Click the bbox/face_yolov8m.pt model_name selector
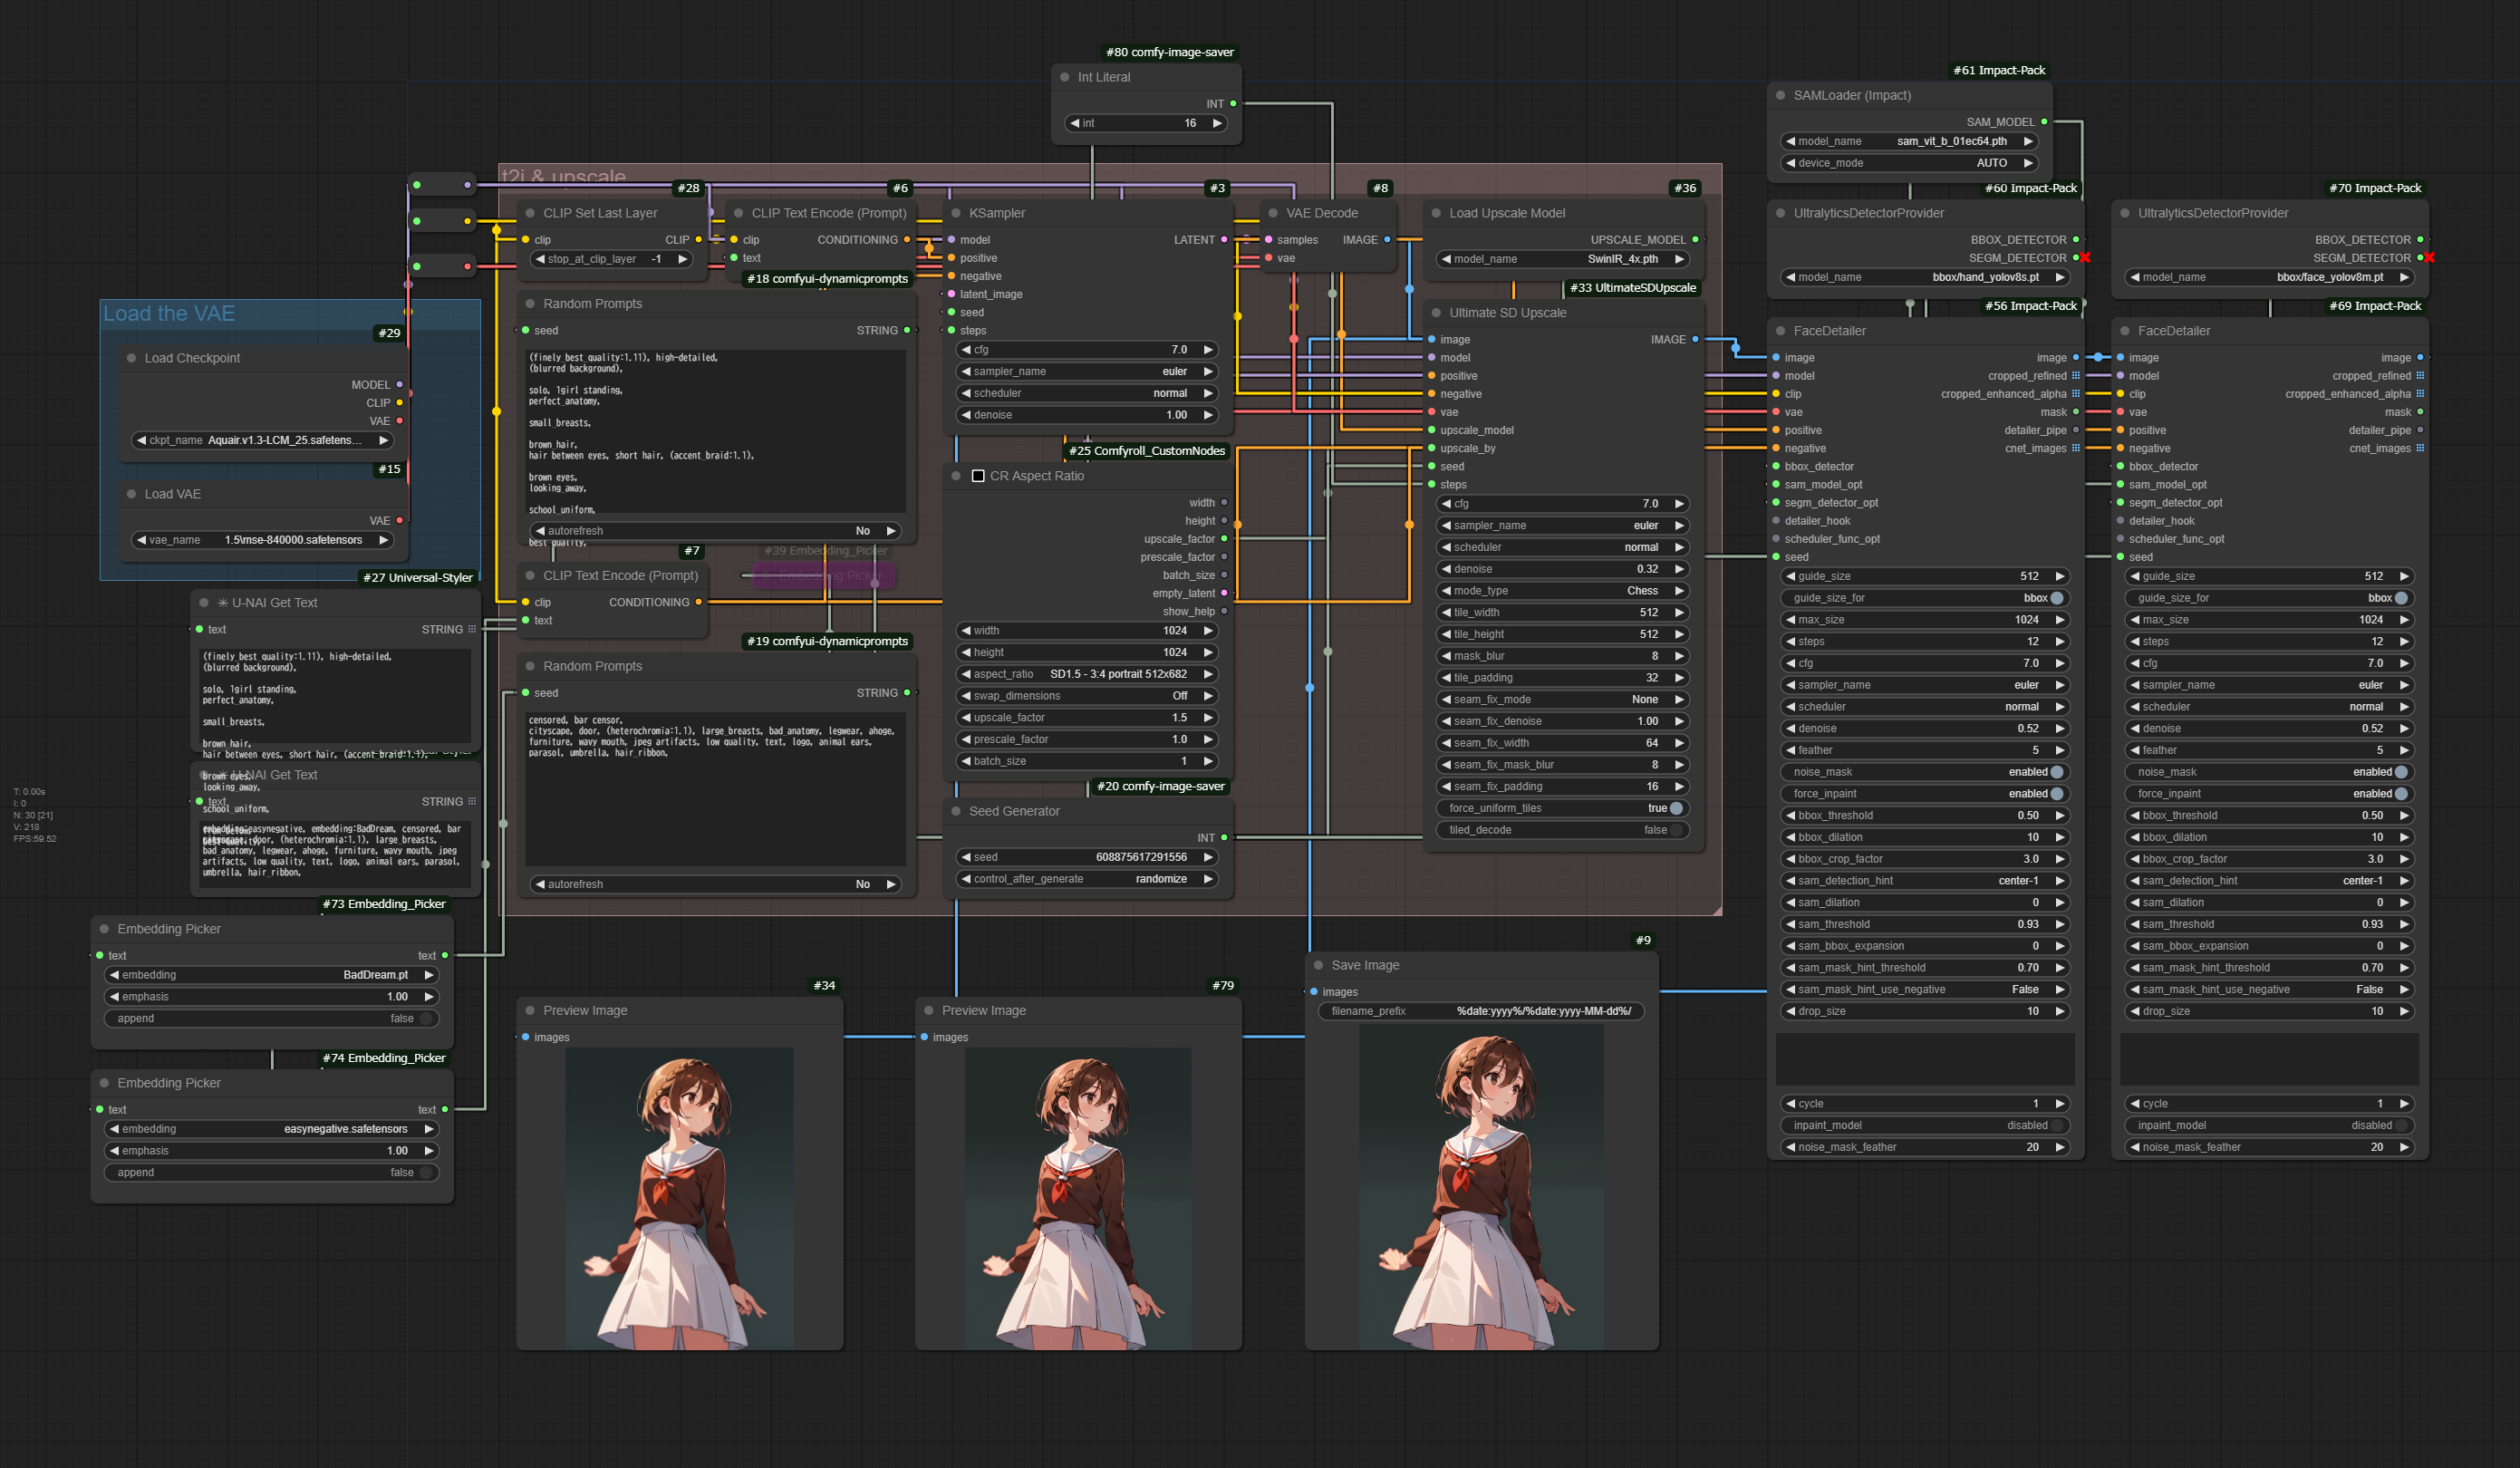The height and width of the screenshot is (1468, 2520). [x=2269, y=277]
